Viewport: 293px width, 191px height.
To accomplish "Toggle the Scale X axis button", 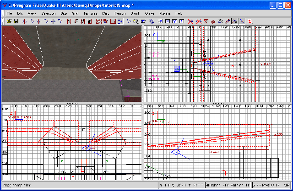I will click(168, 21).
